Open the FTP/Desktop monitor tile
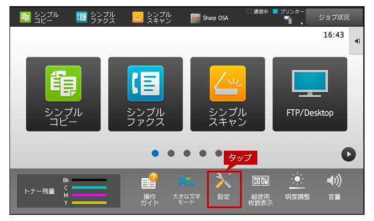This screenshot has height=221, width=374. (310, 94)
